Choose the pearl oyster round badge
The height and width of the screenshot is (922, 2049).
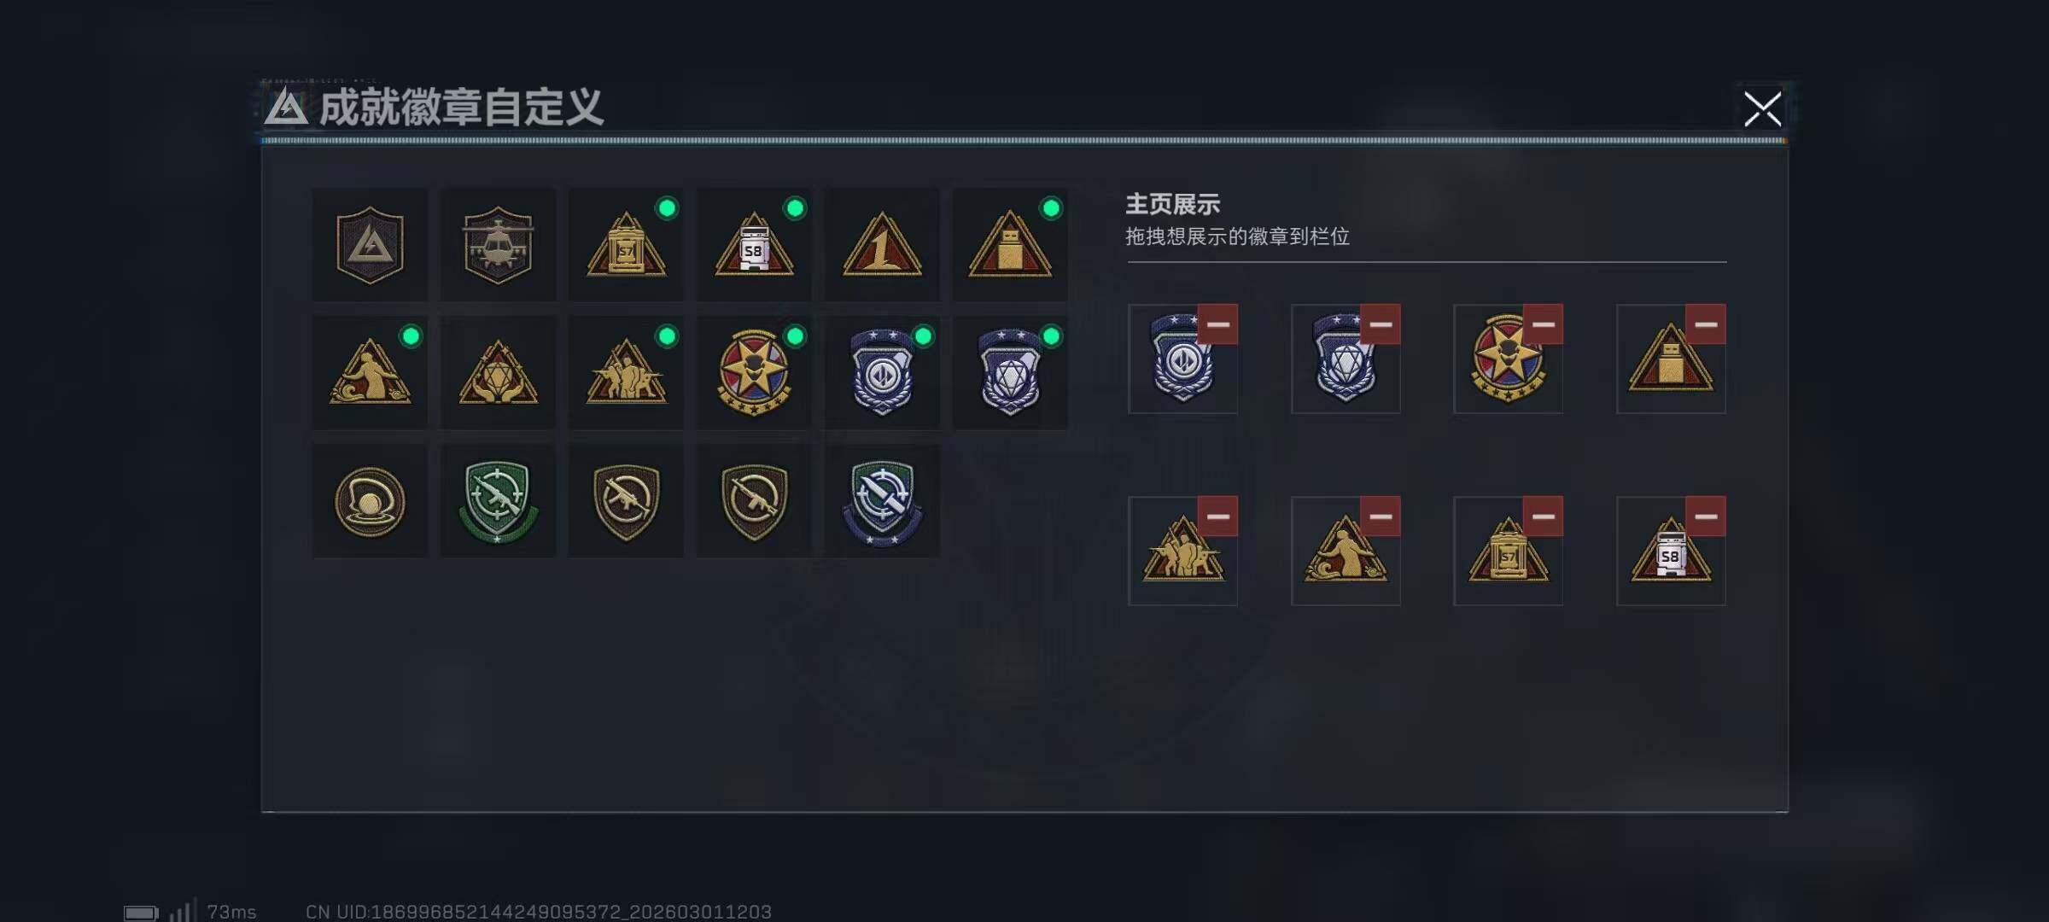point(370,501)
